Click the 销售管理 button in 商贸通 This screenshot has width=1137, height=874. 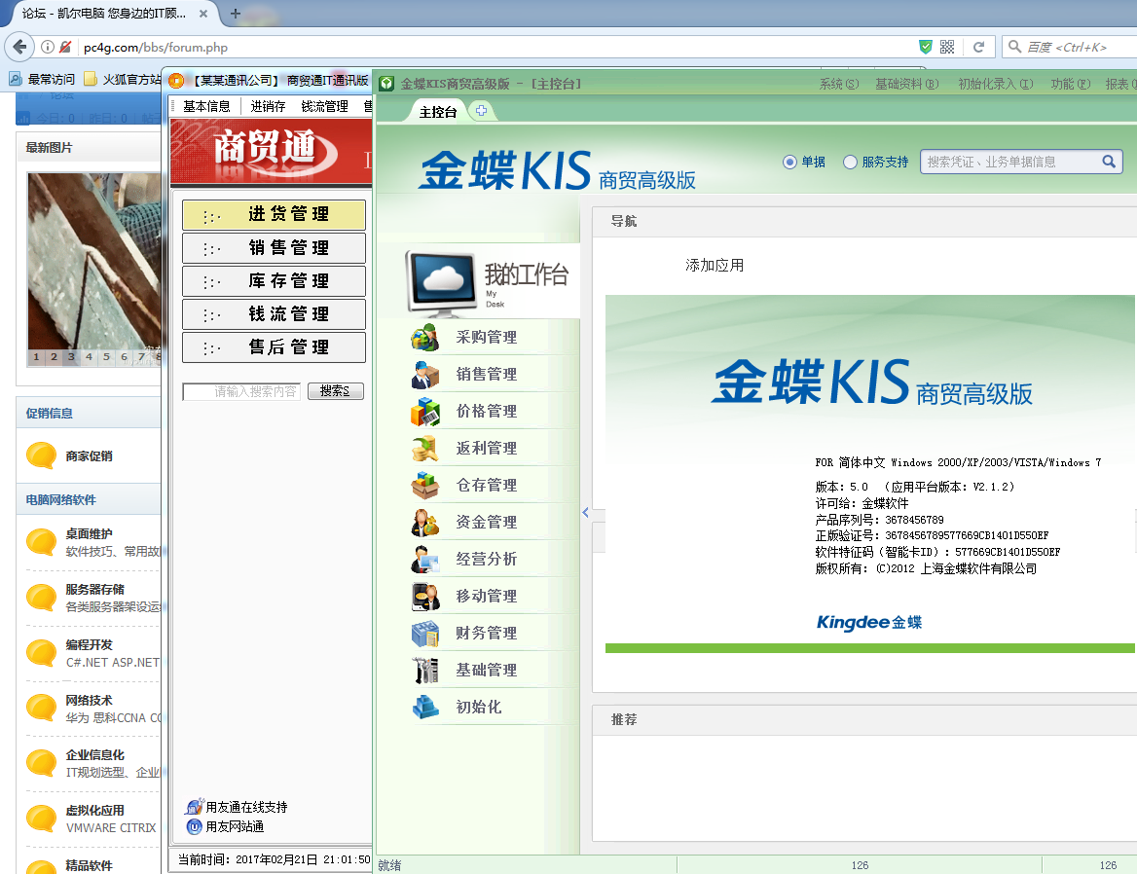click(274, 248)
